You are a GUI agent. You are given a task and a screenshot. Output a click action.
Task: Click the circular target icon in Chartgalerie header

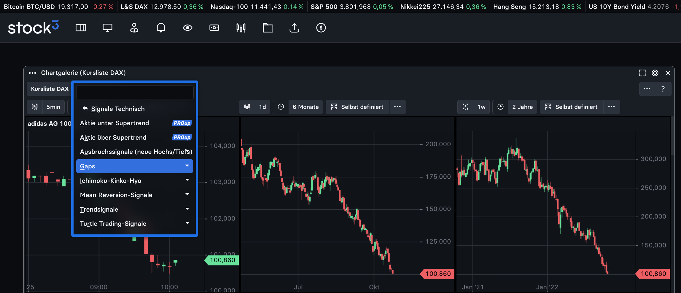click(655, 73)
